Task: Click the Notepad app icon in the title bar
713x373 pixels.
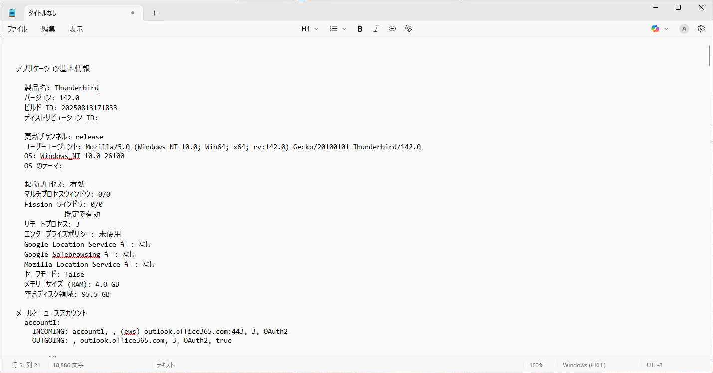Action: (12, 13)
